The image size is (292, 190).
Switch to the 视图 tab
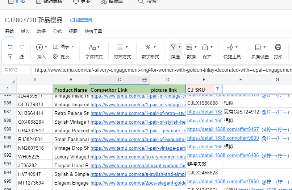point(73,32)
